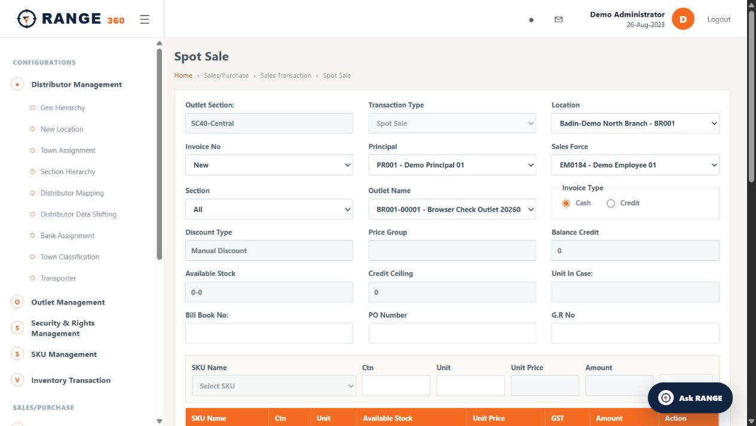Click the Manual Discount field
The height and width of the screenshot is (426, 756).
click(269, 251)
